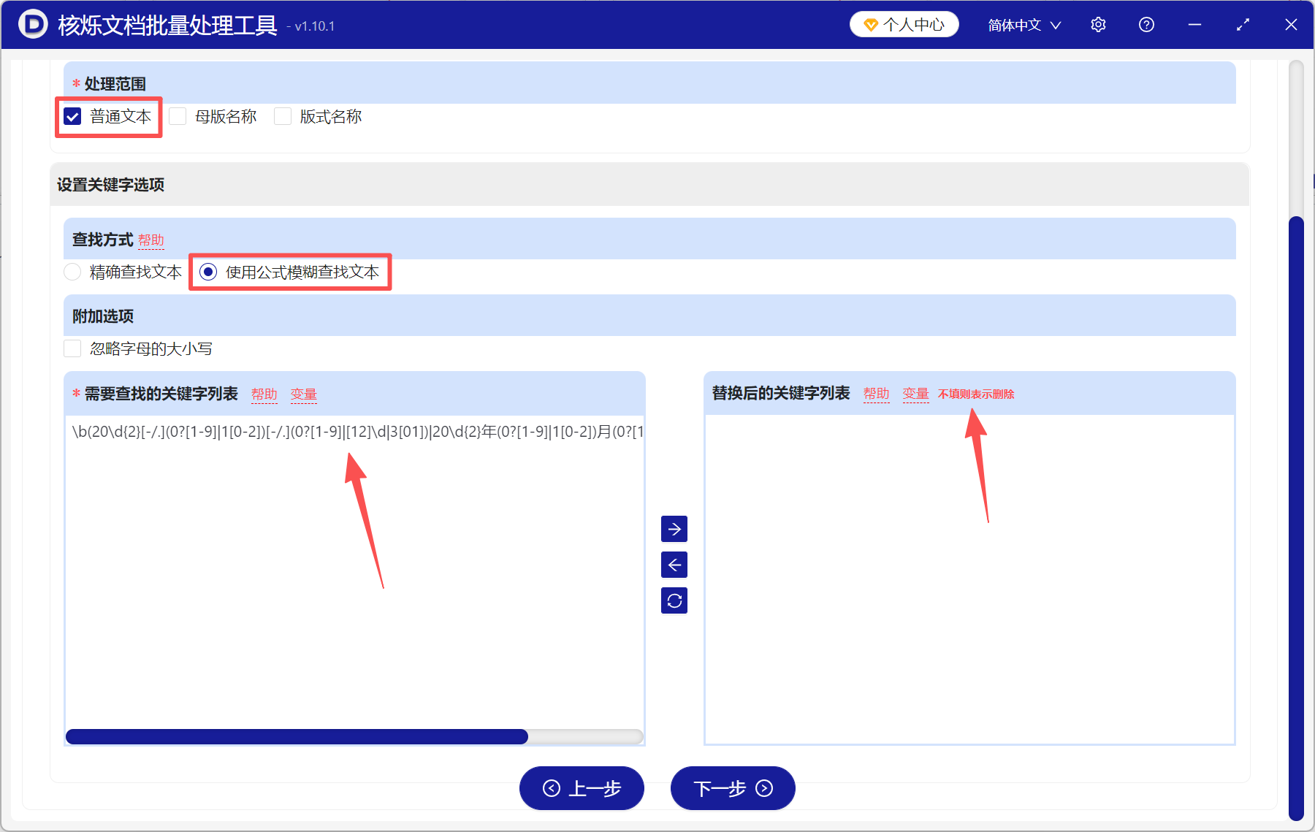Click 变量 above the search keyword list
This screenshot has width=1315, height=832.
tap(303, 394)
